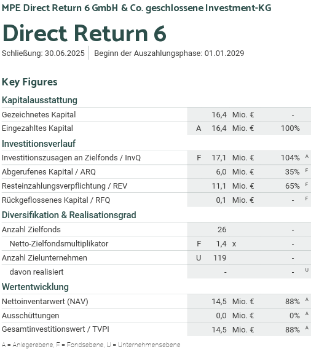Select the Rückgeflossenes Kapital / RFQ label
311x349 pixels.
56,200
